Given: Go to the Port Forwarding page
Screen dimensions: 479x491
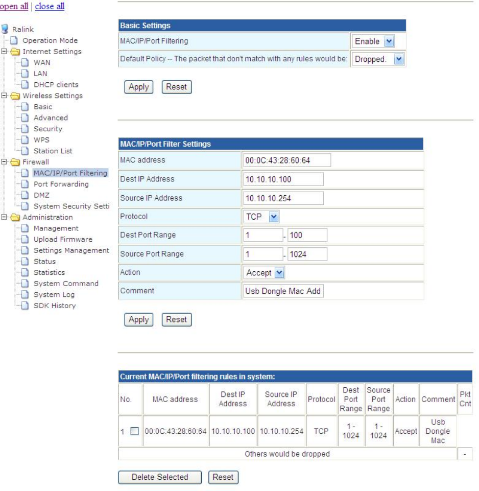Looking at the screenshot, I should 61,184.
